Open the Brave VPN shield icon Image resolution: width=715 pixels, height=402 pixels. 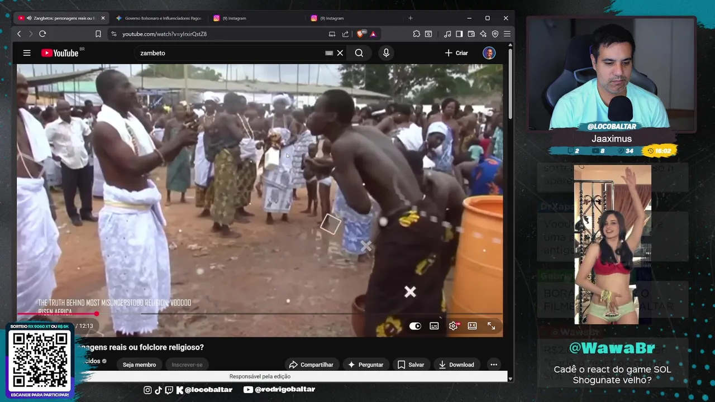495,34
